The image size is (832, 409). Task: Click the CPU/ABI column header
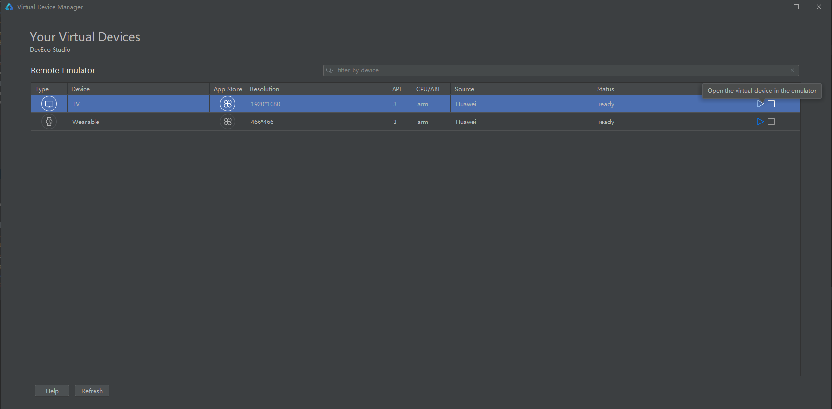[431, 89]
